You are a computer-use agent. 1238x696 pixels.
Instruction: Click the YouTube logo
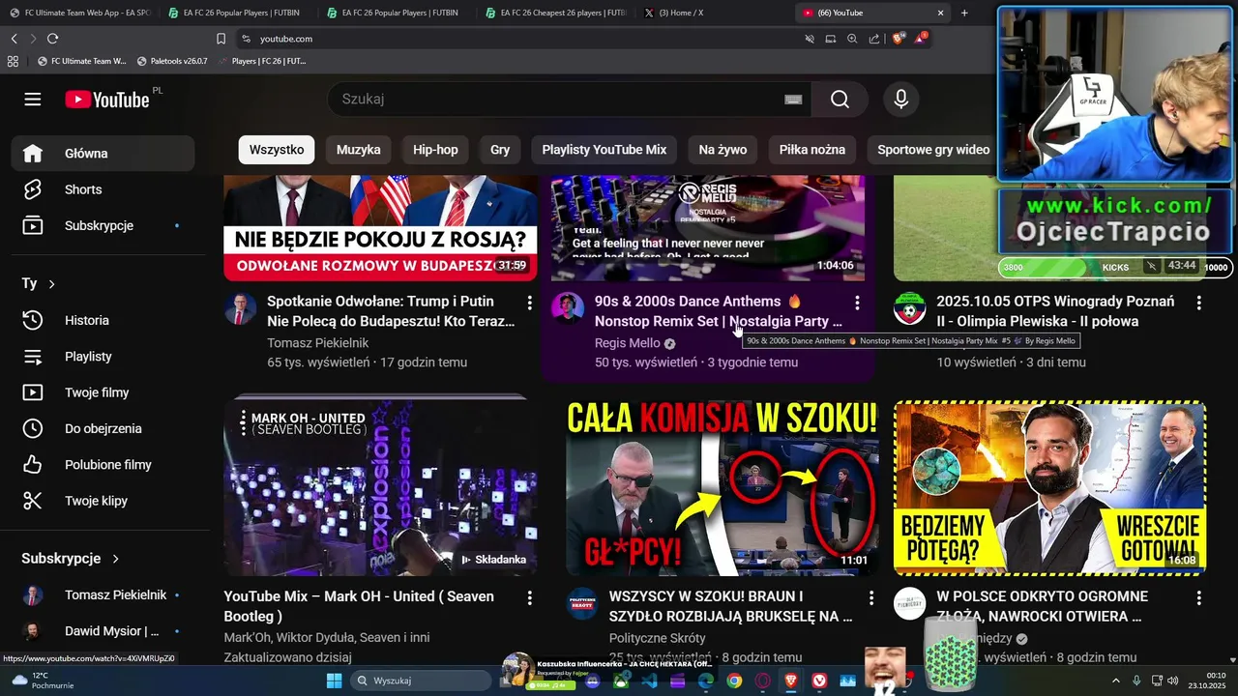click(107, 100)
